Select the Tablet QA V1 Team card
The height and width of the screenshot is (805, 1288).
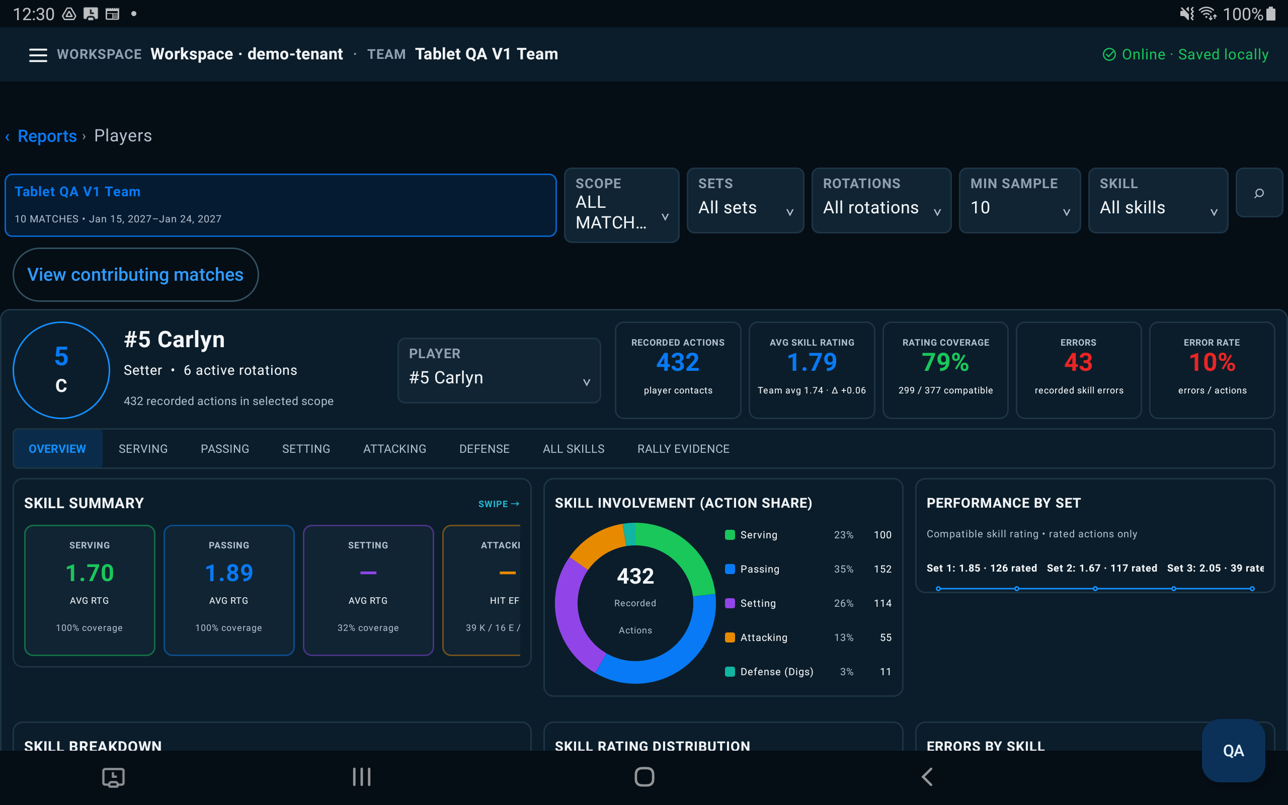tap(280, 205)
